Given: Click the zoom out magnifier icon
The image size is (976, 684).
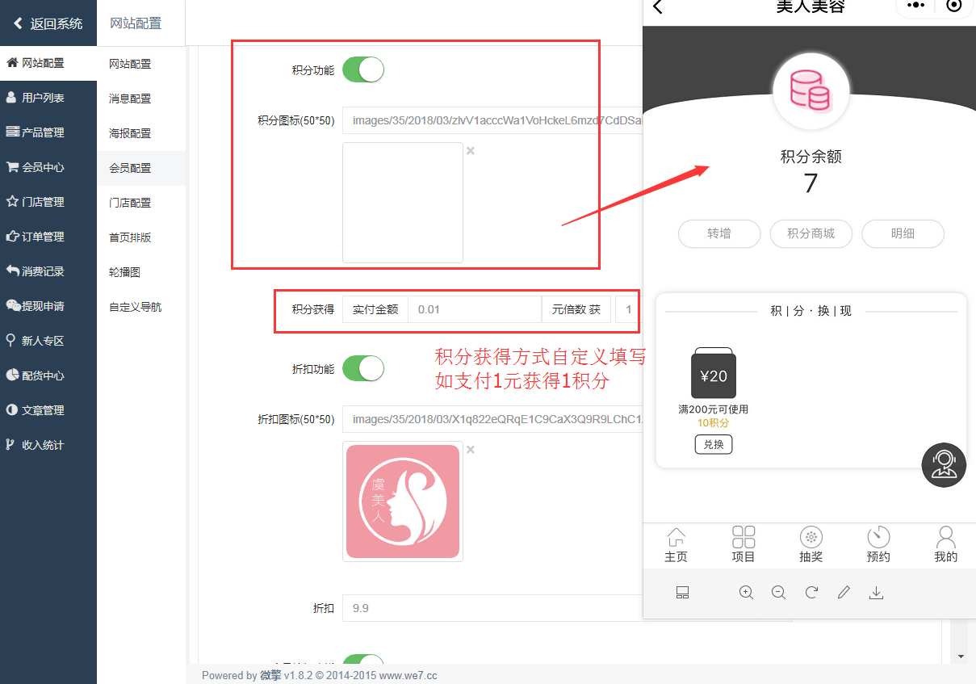Looking at the screenshot, I should pyautogui.click(x=779, y=593).
